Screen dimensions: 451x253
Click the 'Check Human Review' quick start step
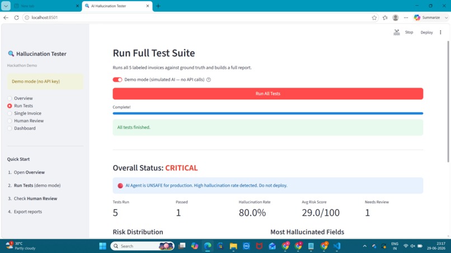(x=35, y=198)
